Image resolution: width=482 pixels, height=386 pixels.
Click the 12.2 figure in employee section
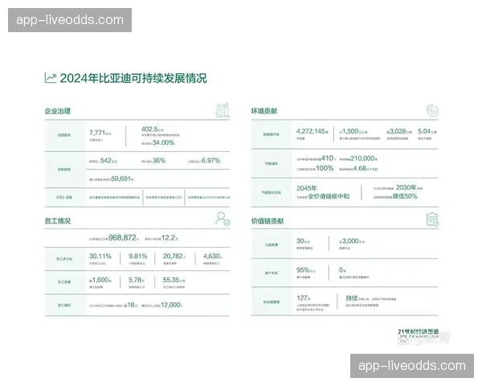click(169, 238)
